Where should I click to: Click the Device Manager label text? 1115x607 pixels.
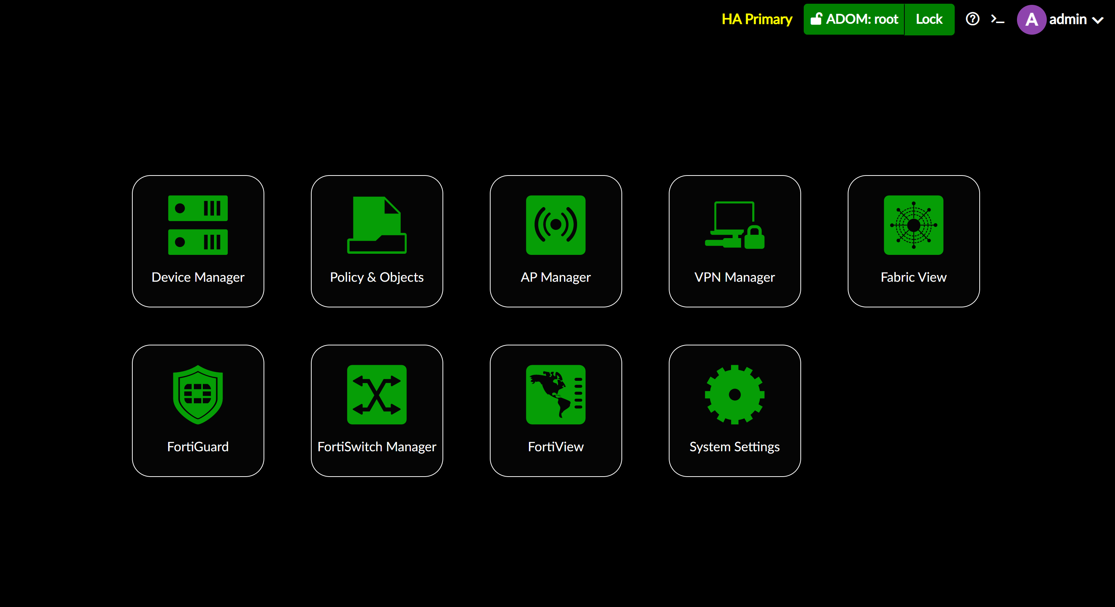(x=198, y=277)
